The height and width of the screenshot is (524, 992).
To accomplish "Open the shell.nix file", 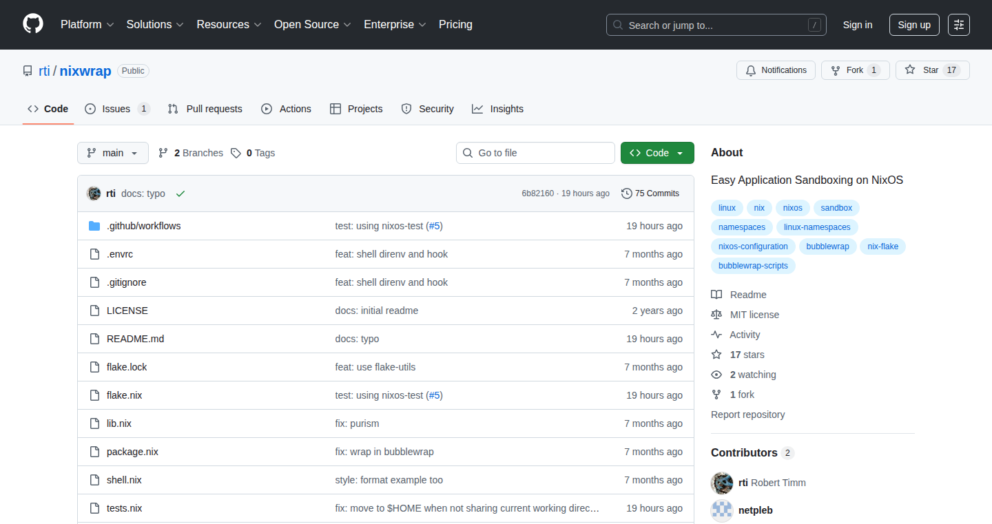I will coord(124,480).
